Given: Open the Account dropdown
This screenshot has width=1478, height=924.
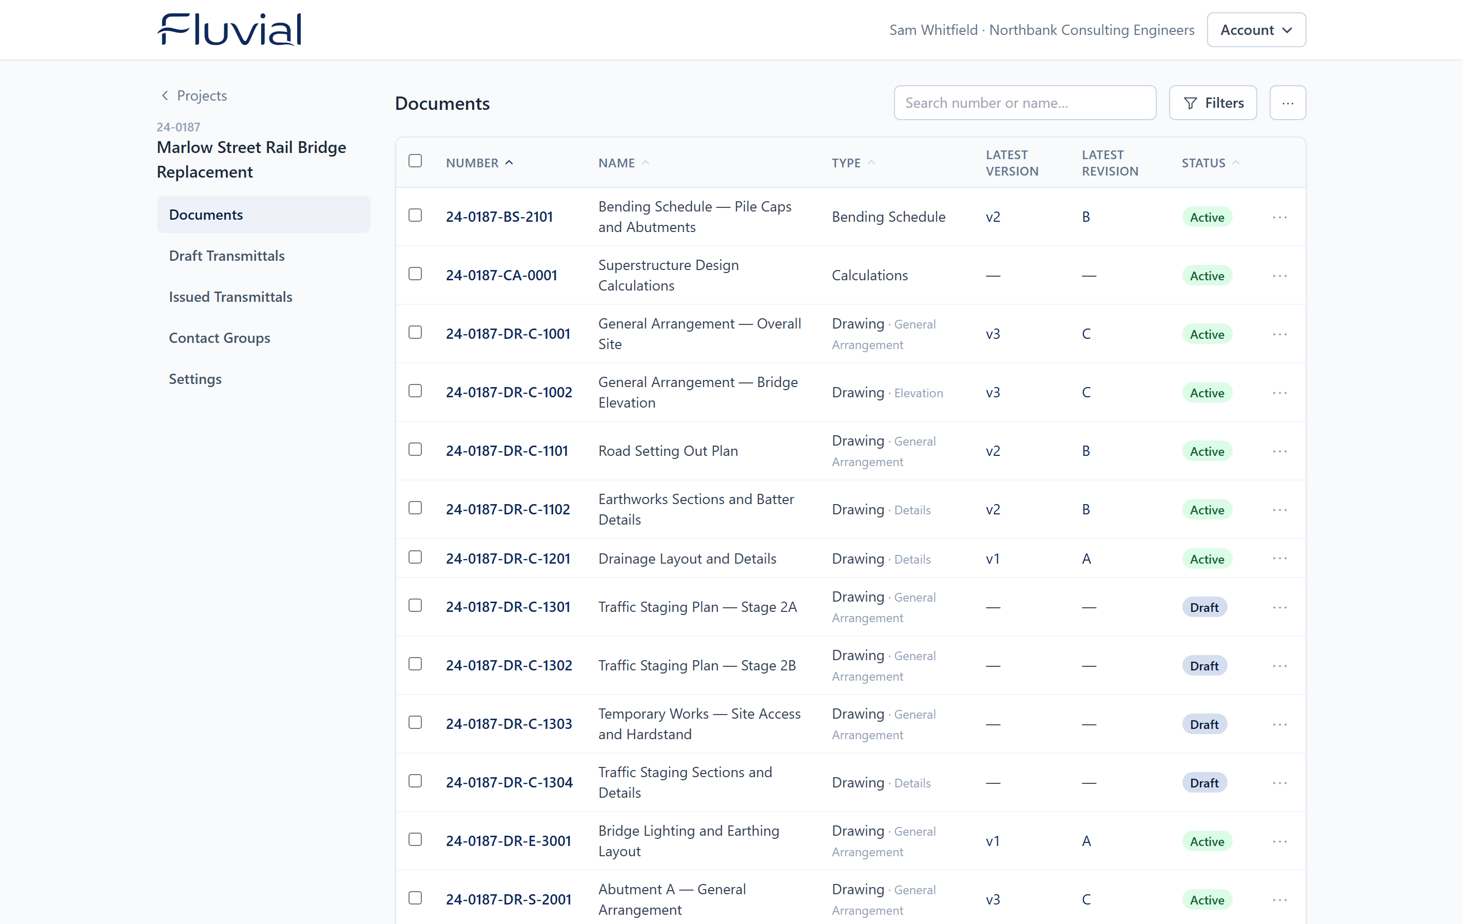Looking at the screenshot, I should [1256, 30].
